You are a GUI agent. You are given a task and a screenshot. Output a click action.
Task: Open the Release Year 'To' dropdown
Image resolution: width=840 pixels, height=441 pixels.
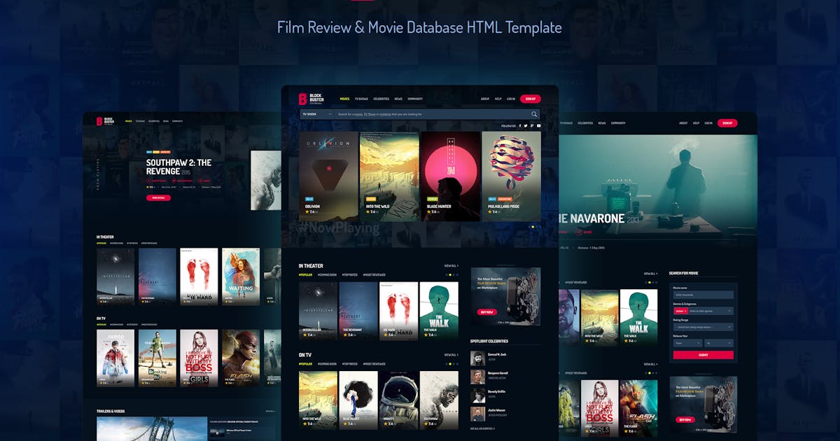click(719, 343)
